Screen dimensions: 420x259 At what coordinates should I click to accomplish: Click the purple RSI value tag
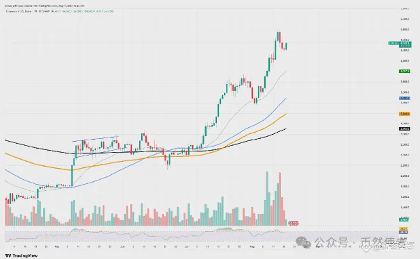pyautogui.click(x=403, y=232)
